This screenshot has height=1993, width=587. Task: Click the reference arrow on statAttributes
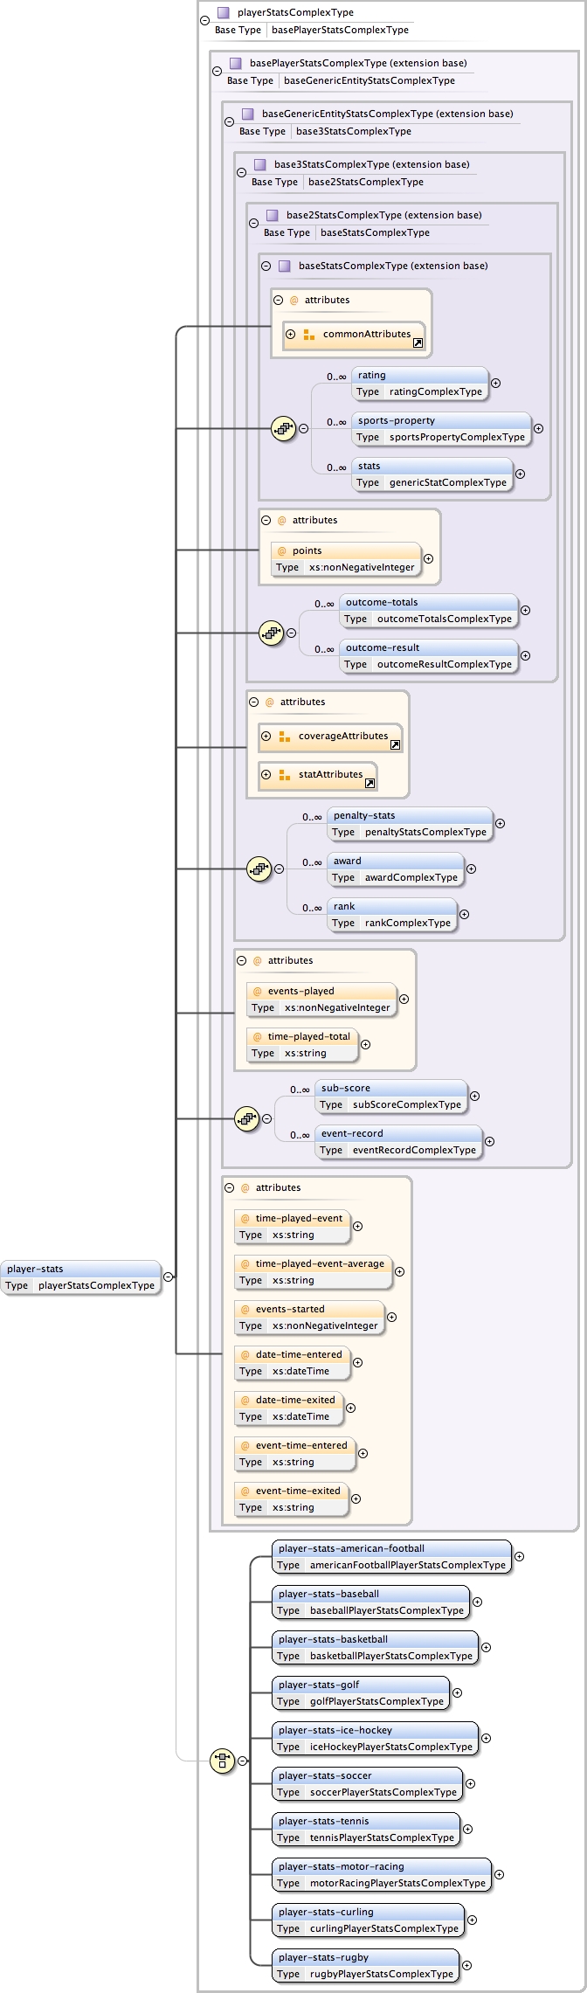pyautogui.click(x=369, y=784)
